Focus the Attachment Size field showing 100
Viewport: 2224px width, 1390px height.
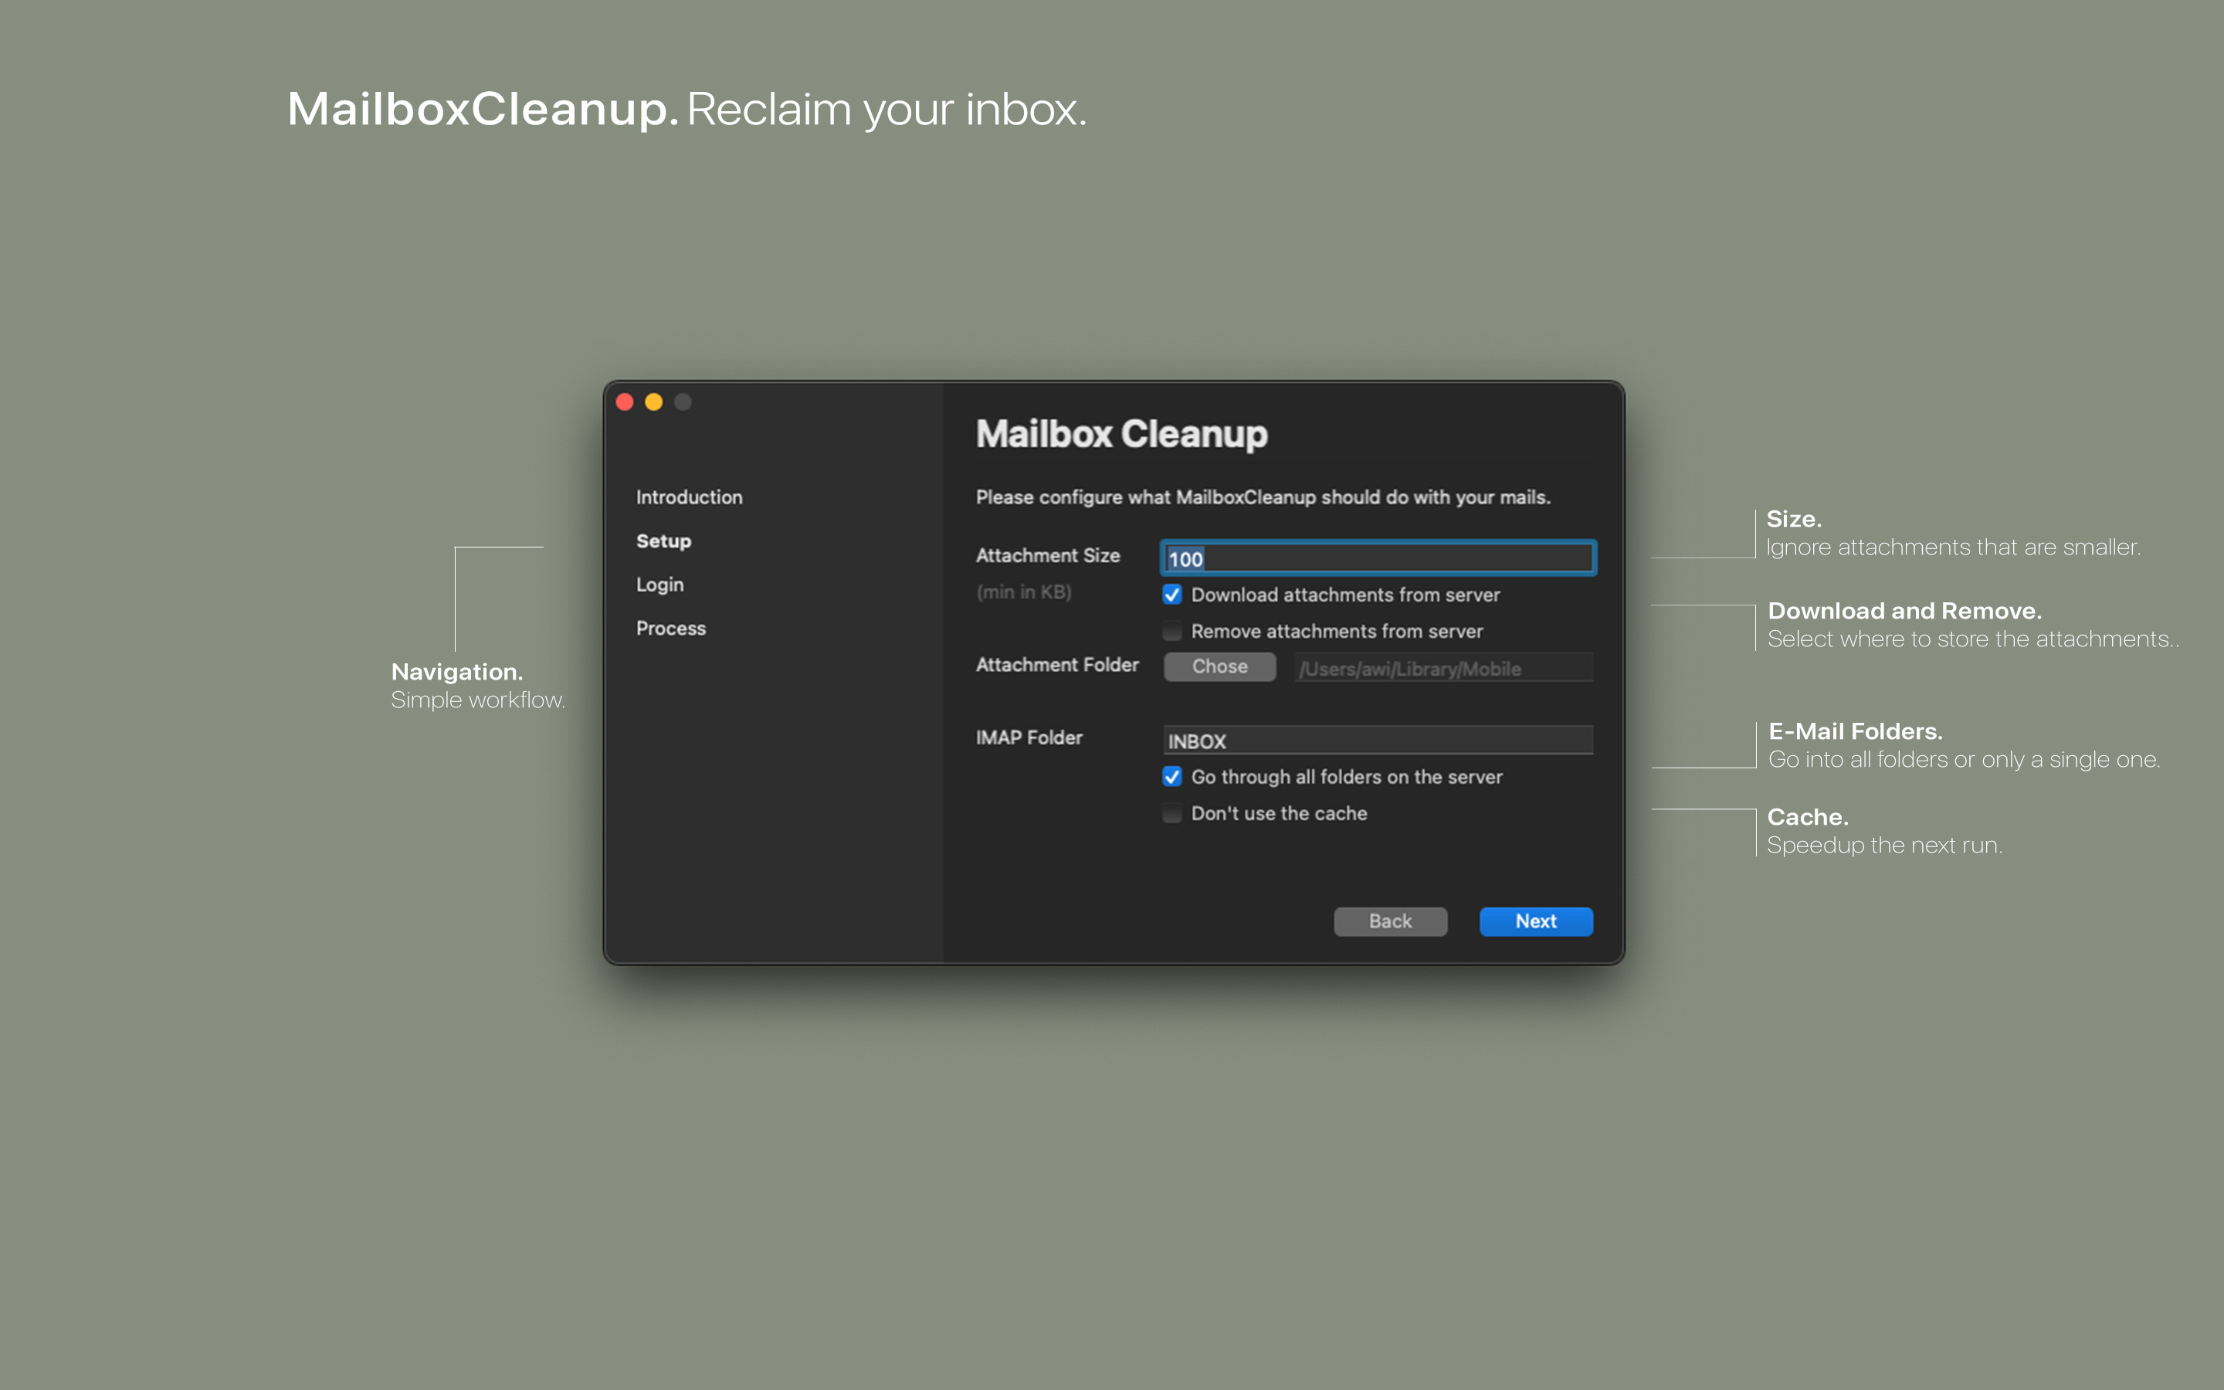[1378, 558]
